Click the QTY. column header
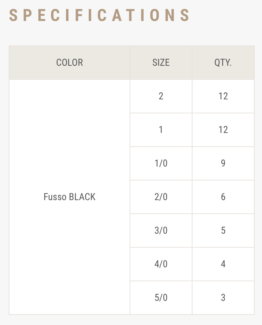This screenshot has height=325, width=262. (223, 63)
